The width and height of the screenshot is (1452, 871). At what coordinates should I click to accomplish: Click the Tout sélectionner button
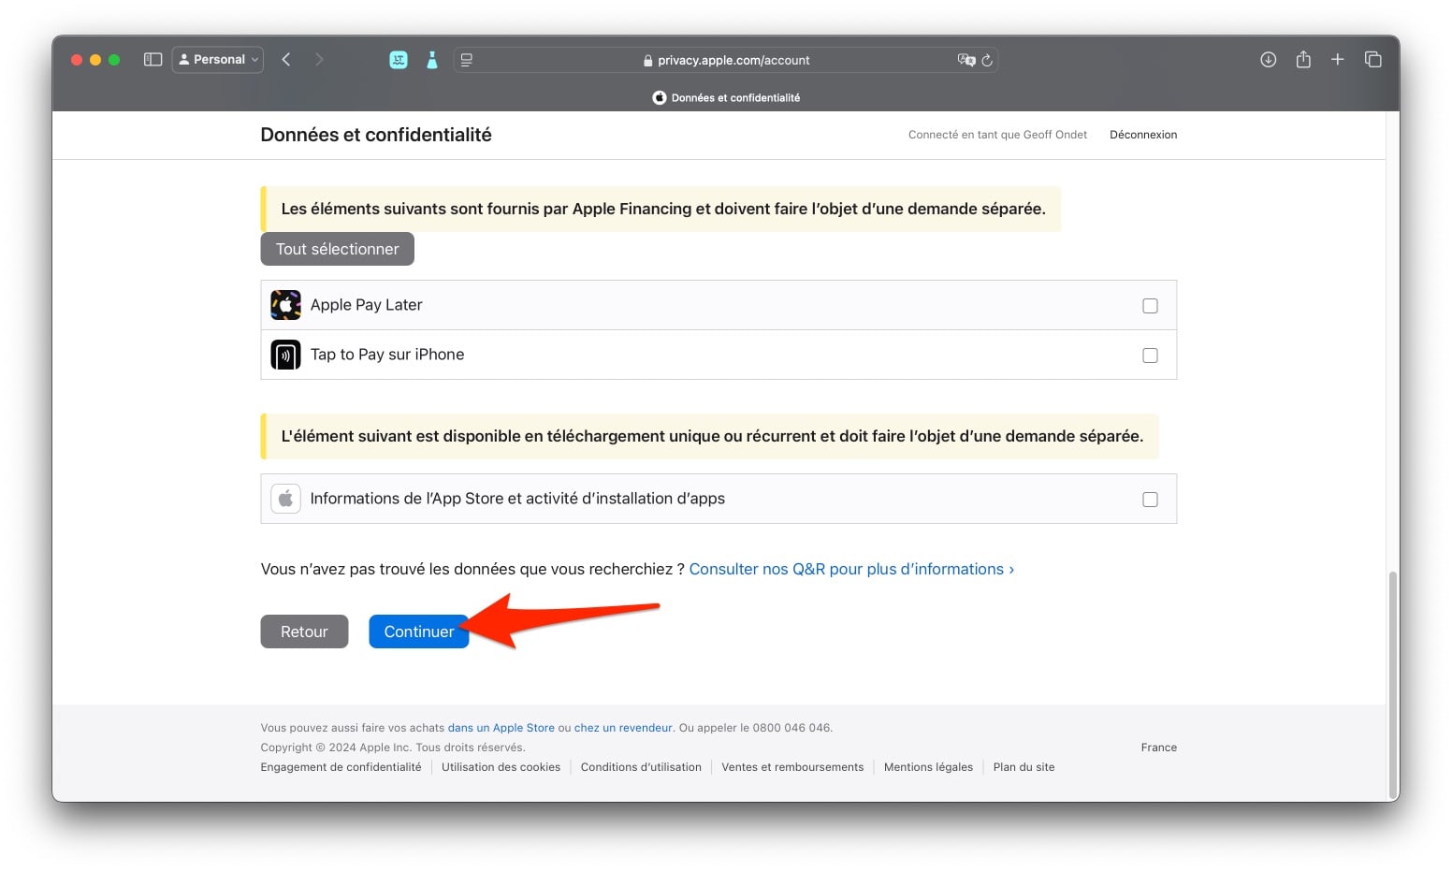(337, 249)
